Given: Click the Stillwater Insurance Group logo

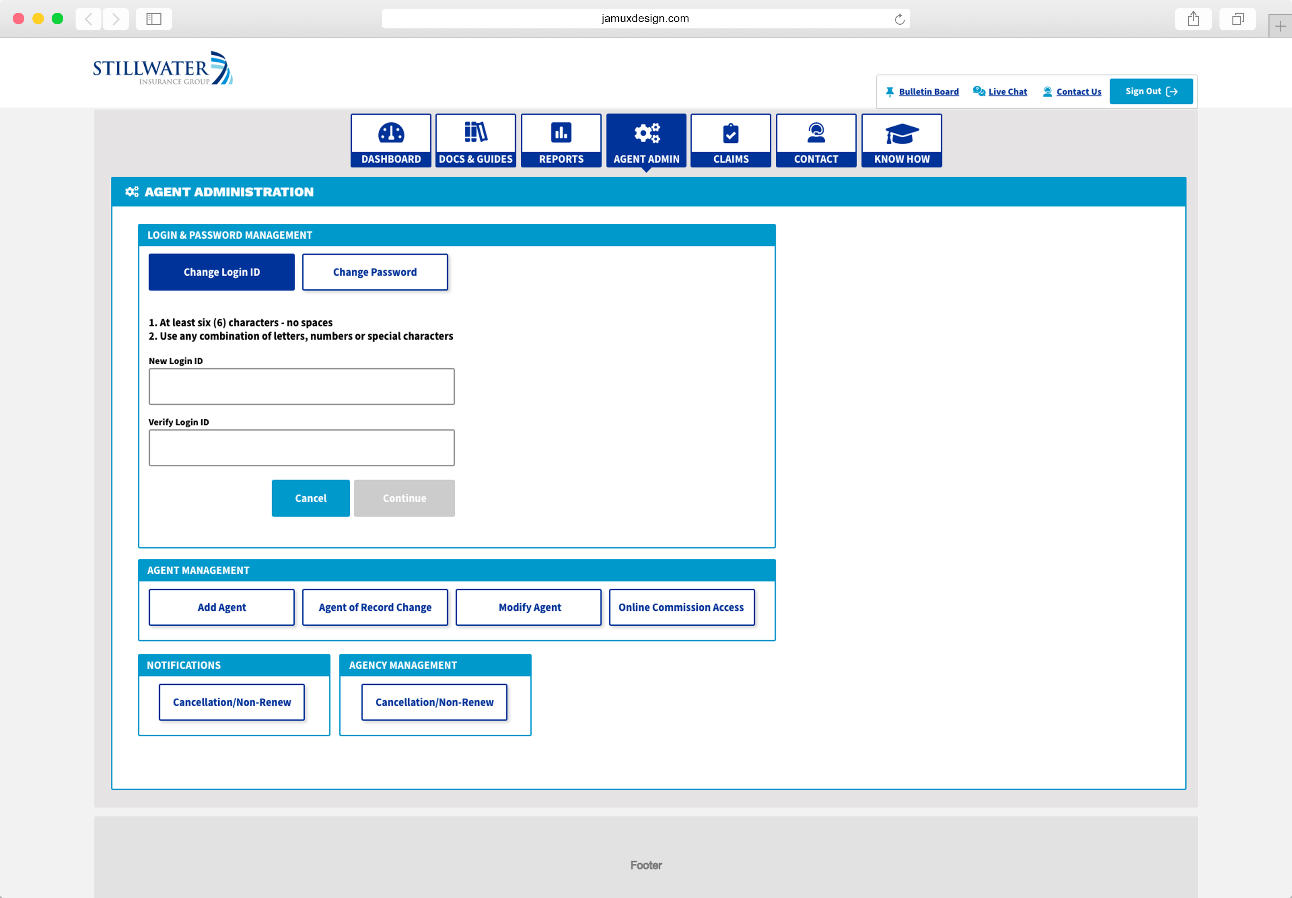Looking at the screenshot, I should coord(163,68).
